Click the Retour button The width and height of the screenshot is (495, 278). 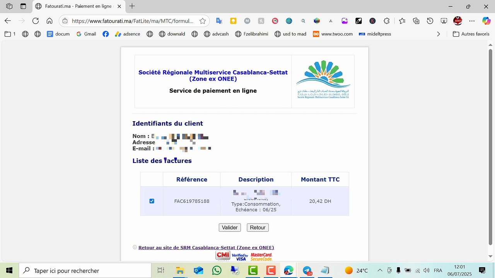[258, 227]
